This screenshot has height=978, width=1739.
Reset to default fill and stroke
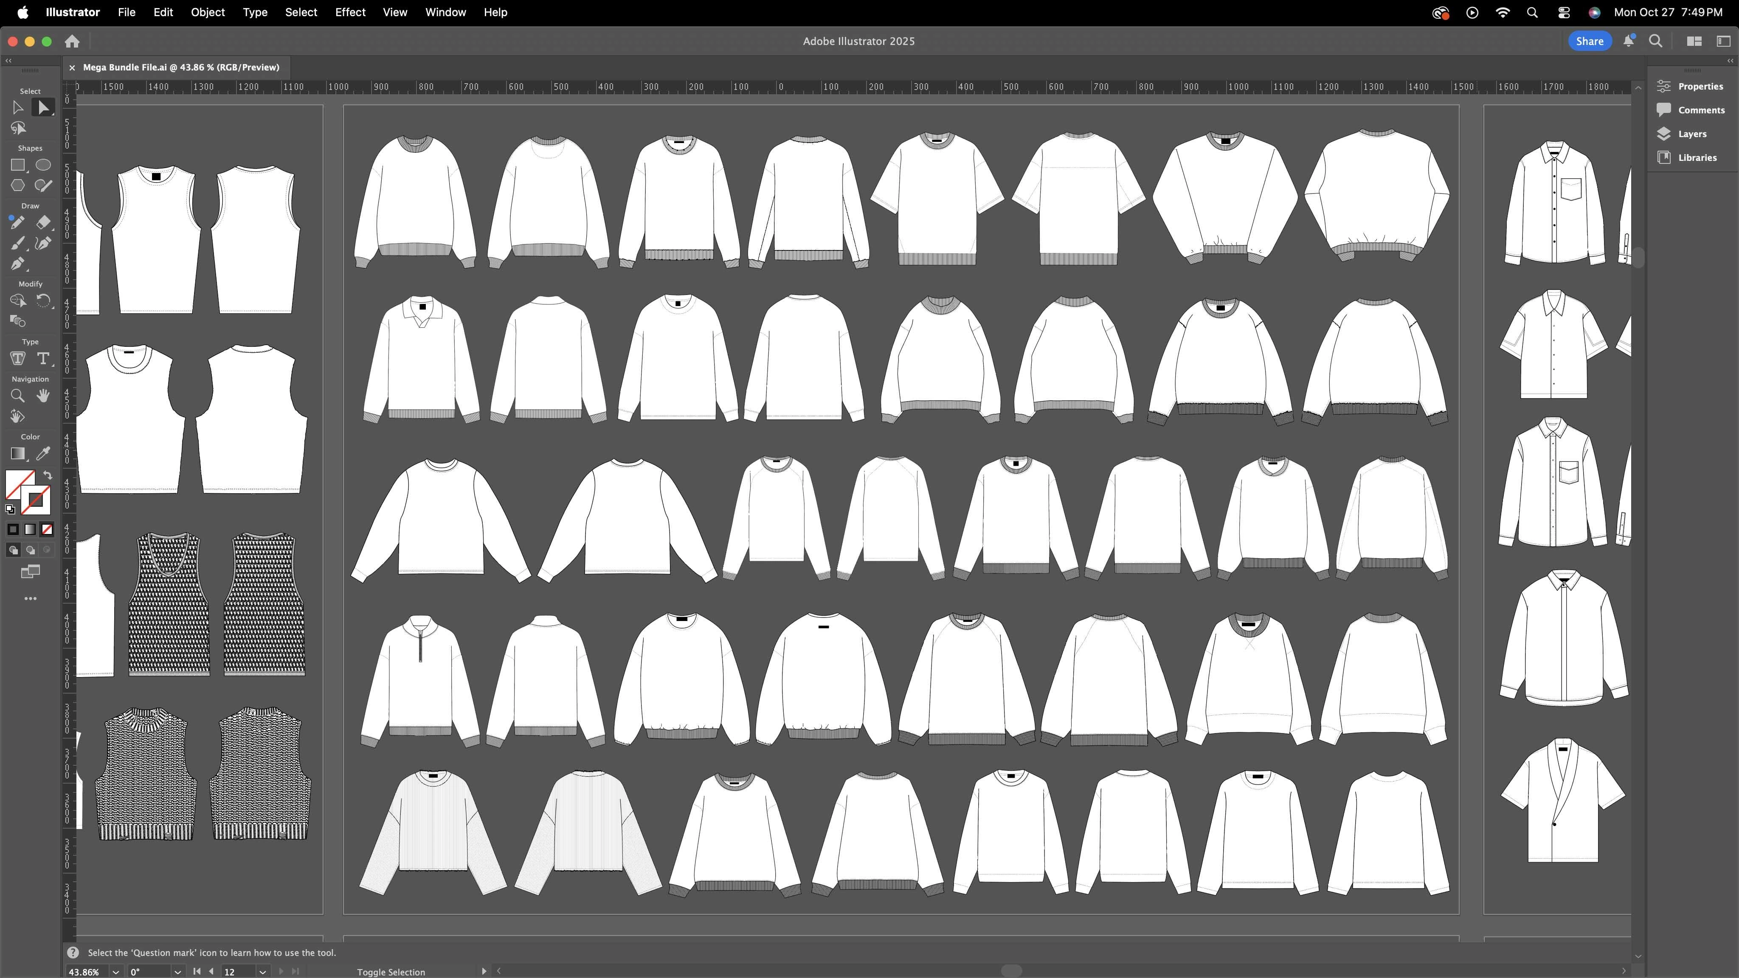10,509
